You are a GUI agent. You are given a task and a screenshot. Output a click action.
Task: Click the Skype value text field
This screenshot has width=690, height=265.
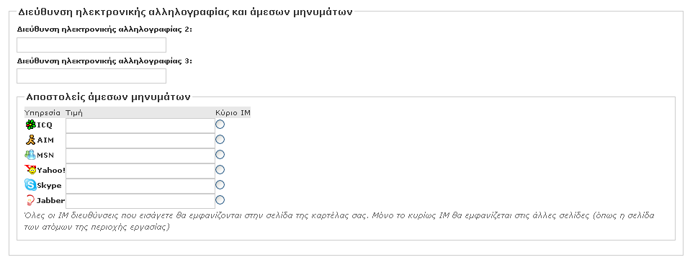tap(140, 186)
